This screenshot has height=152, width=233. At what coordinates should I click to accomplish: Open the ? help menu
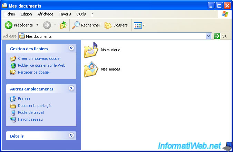[92, 14]
